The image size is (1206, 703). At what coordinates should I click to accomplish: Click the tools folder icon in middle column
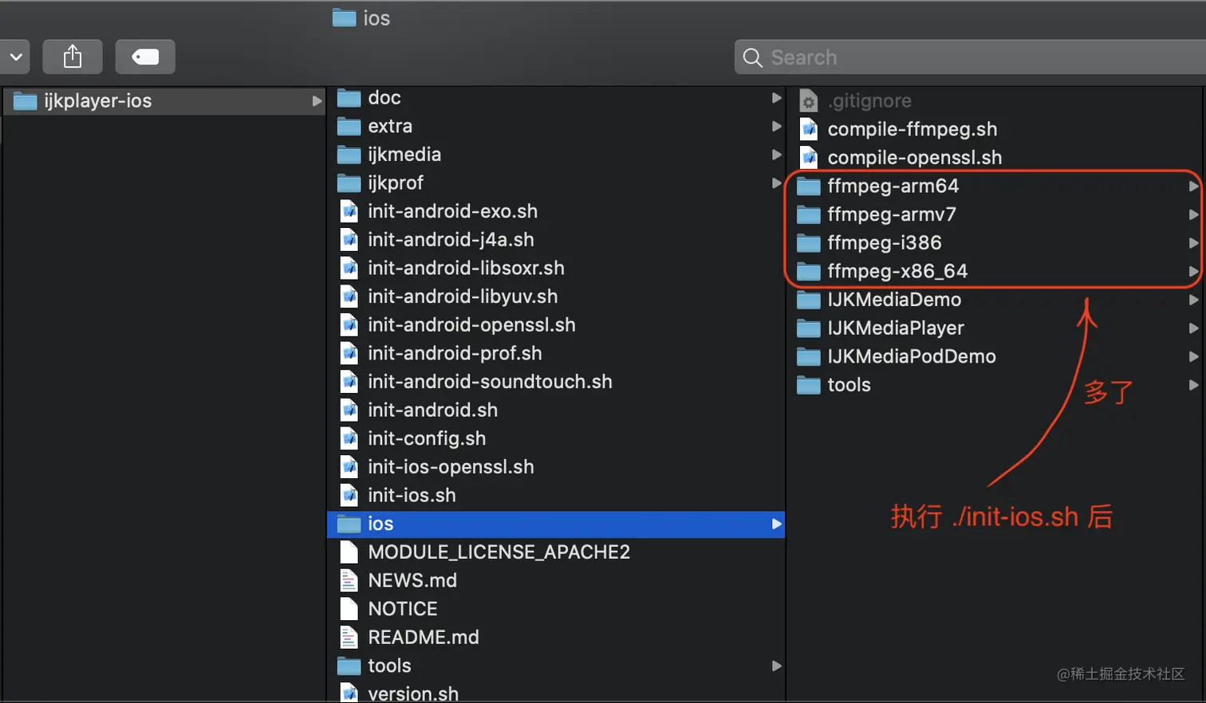pos(349,666)
